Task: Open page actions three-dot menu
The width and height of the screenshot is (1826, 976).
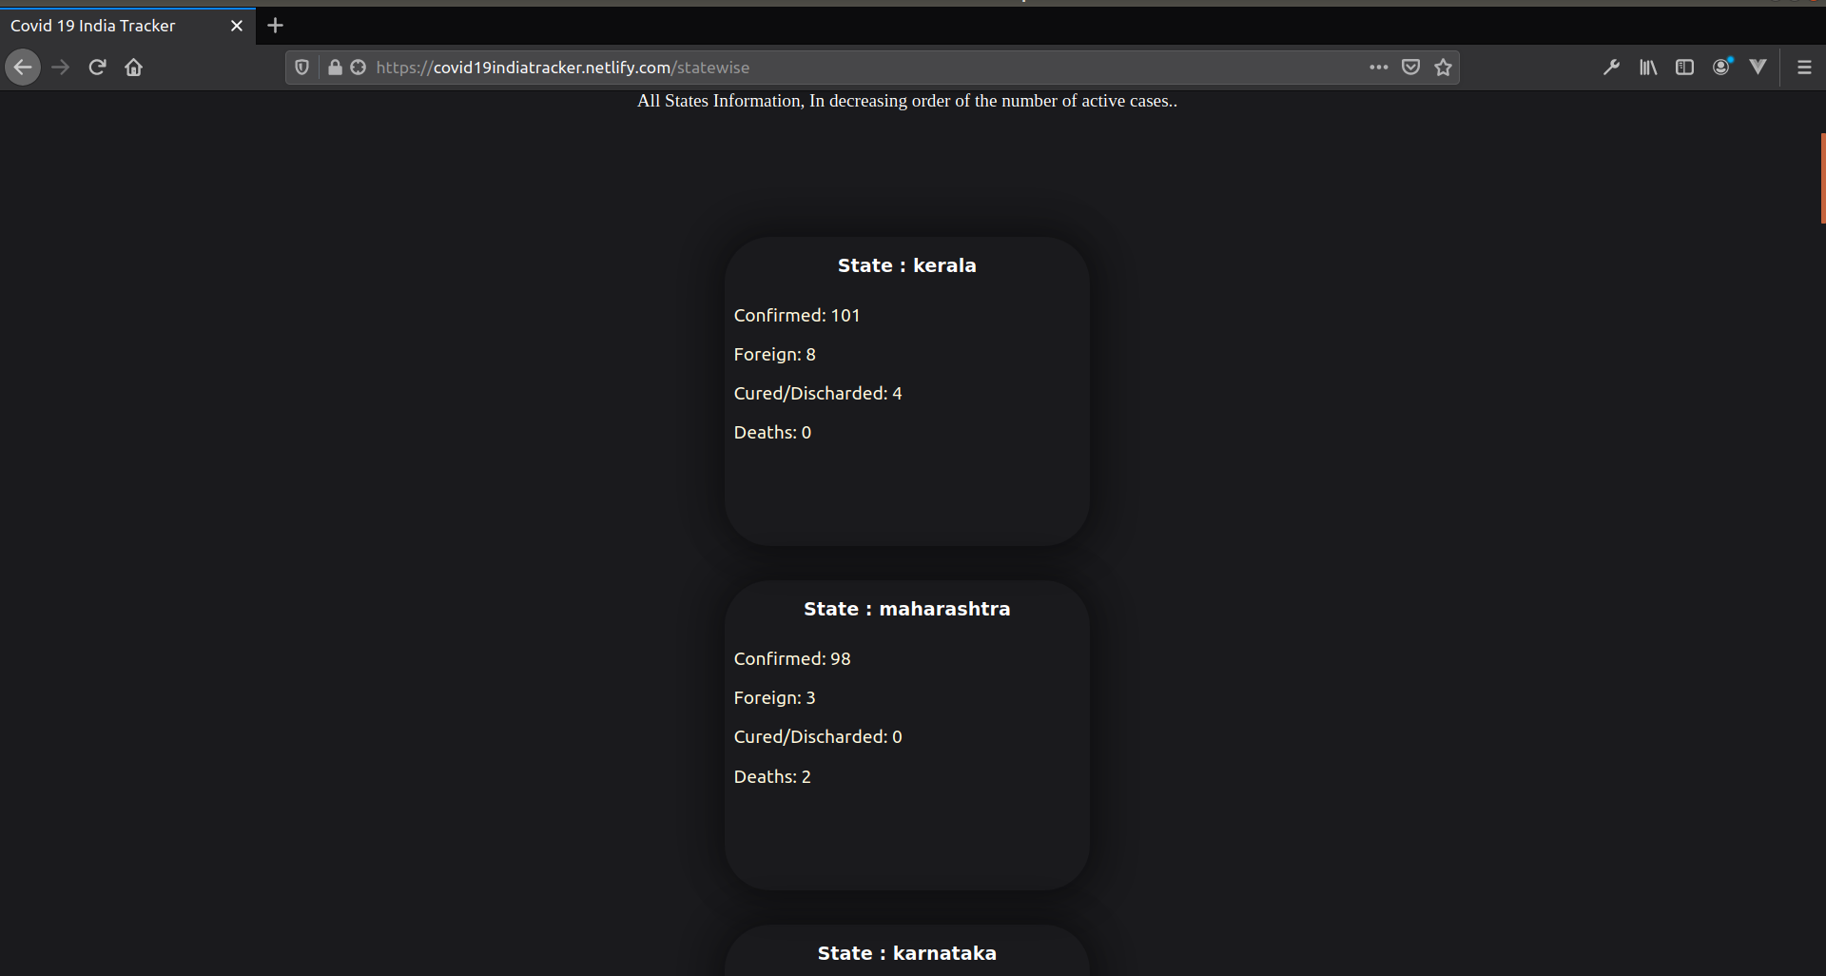Action: 1379,68
